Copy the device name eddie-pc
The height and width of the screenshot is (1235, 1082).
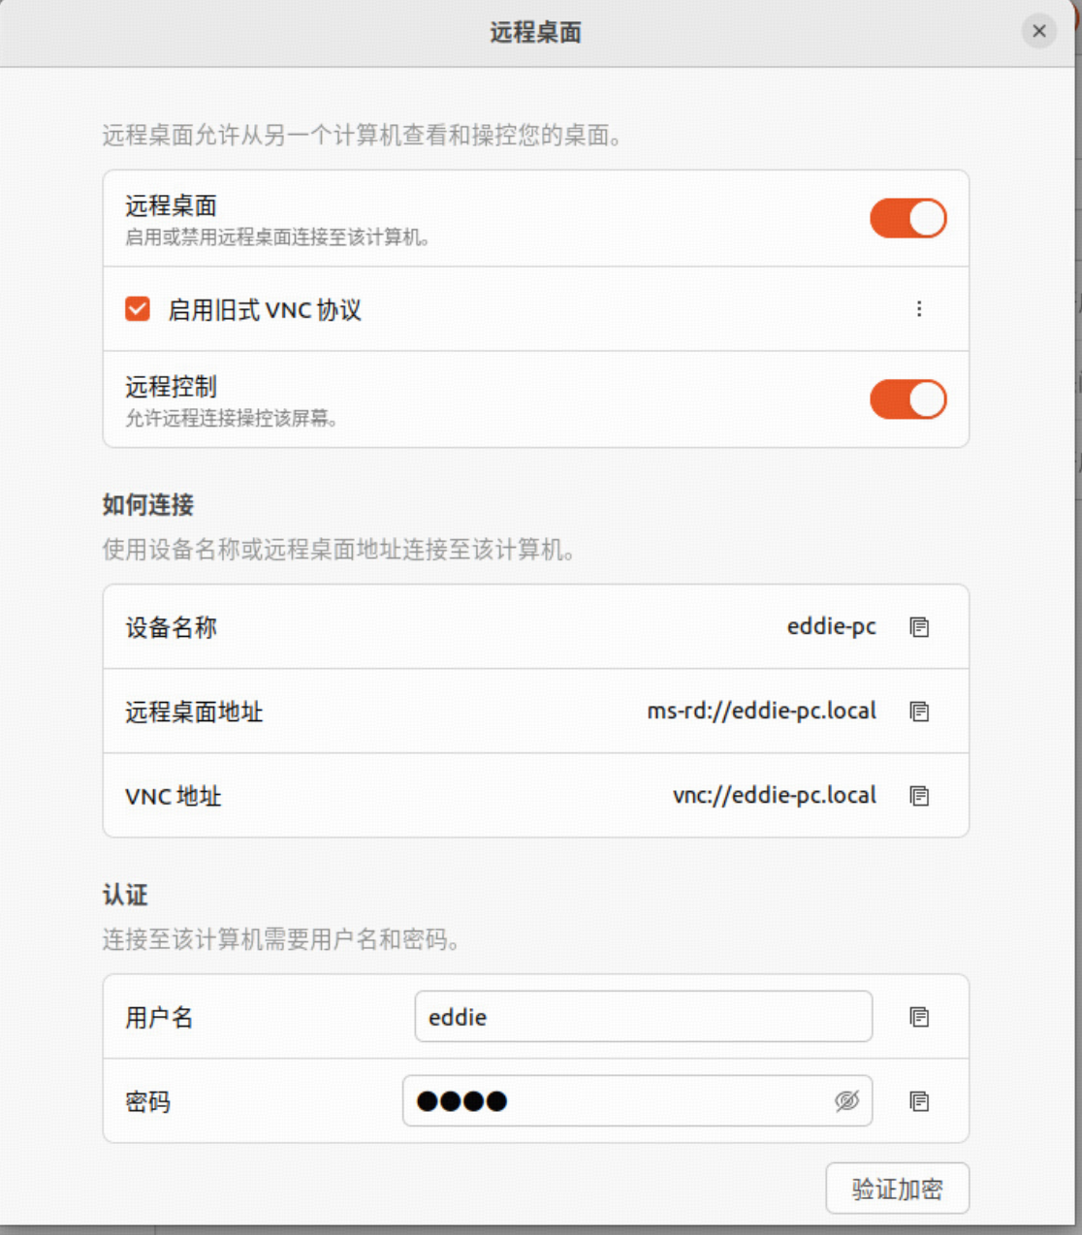(x=919, y=627)
